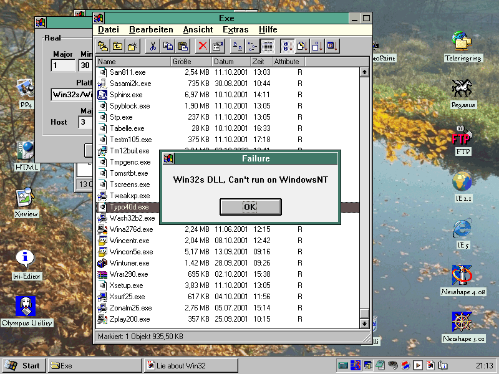Click the Up One Level toolbar icon
The width and height of the screenshot is (499, 374).
click(118, 46)
